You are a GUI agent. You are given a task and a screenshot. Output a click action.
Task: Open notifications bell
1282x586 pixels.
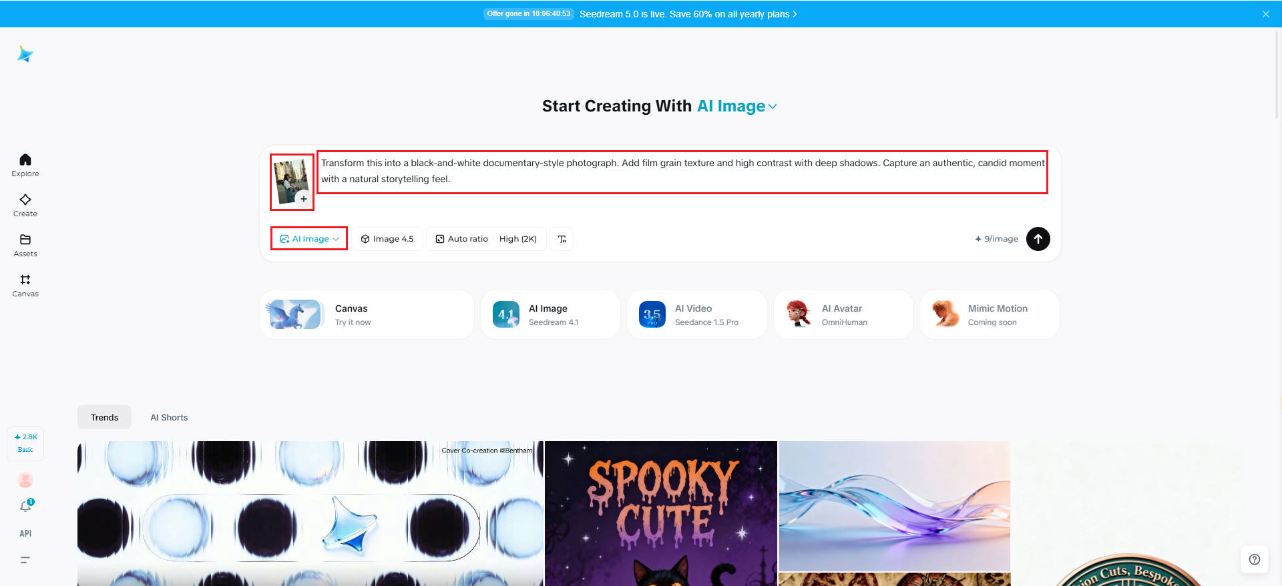click(x=25, y=506)
